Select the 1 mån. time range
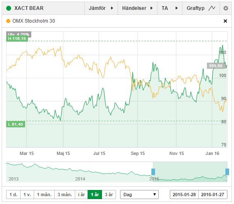Screen dimensions: 234x204 [x=44, y=195]
